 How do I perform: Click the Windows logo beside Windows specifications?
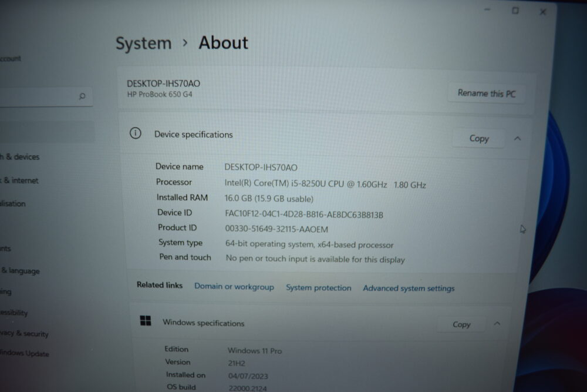point(145,321)
